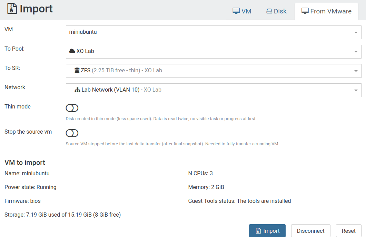Click the file icon inside Import button
This screenshot has width=366, height=239.
(258, 231)
